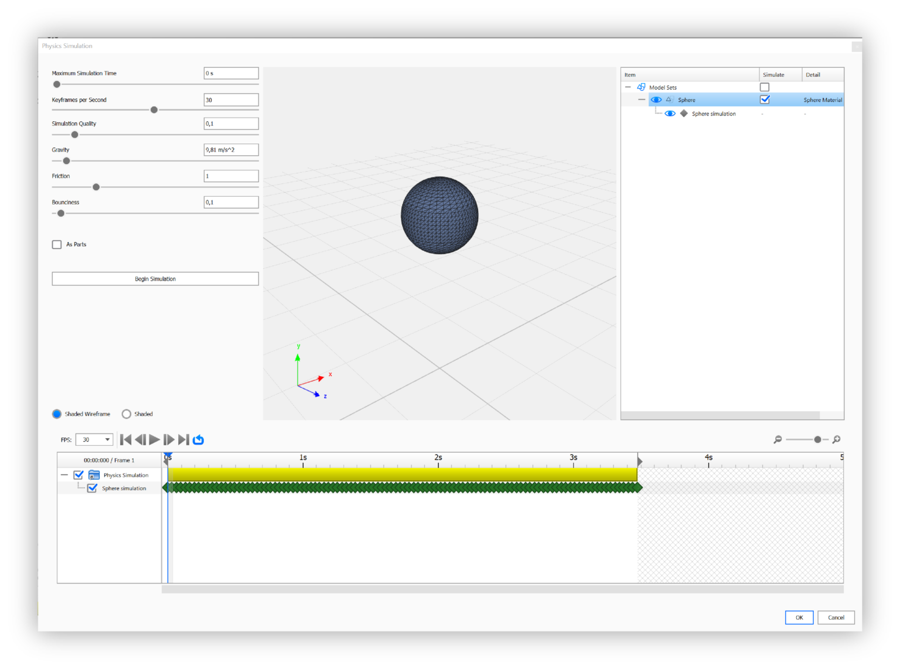Enable the As Parts checkbox

56,244
